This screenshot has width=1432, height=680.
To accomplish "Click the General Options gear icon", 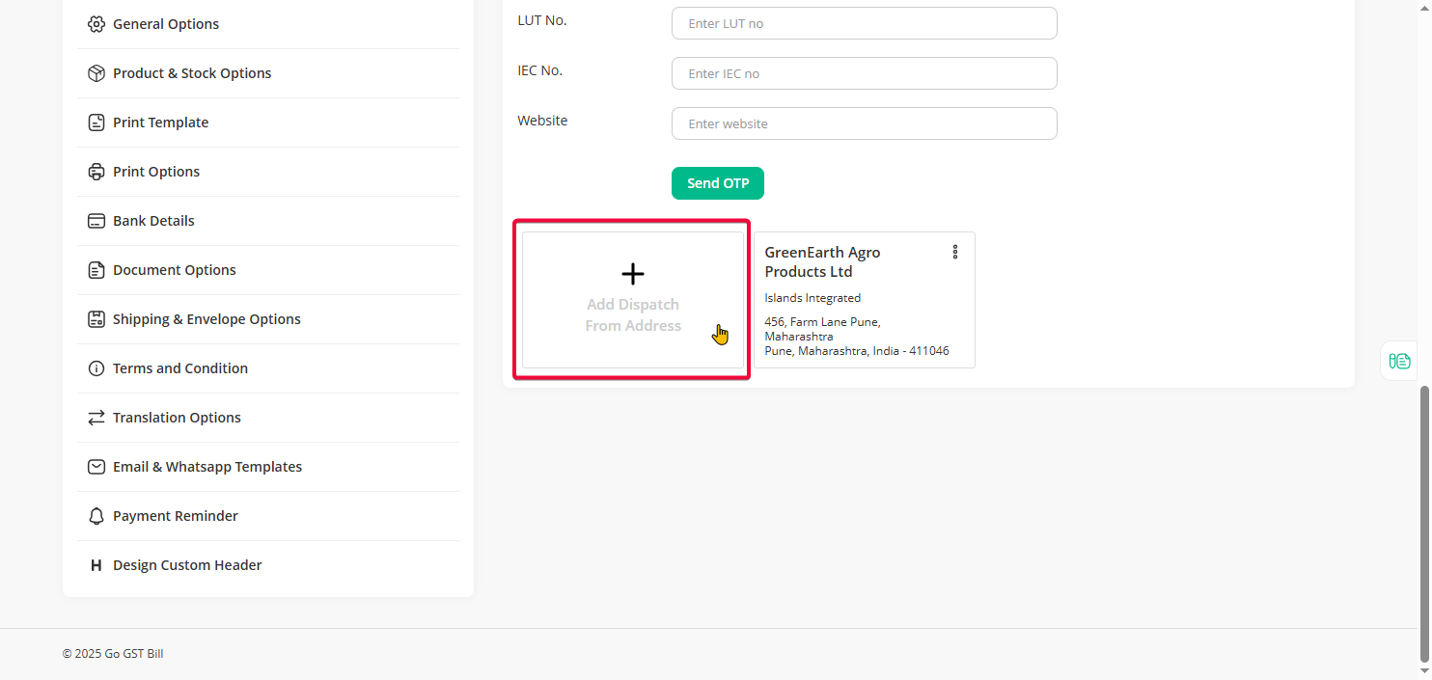I will [x=96, y=24].
